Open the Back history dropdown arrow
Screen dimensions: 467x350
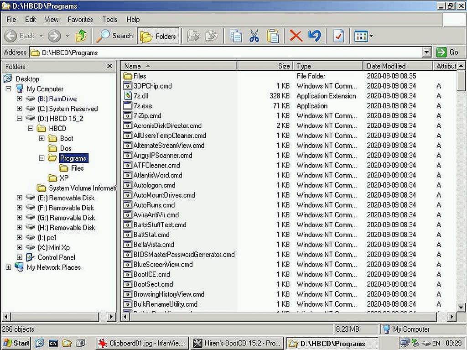(41, 36)
